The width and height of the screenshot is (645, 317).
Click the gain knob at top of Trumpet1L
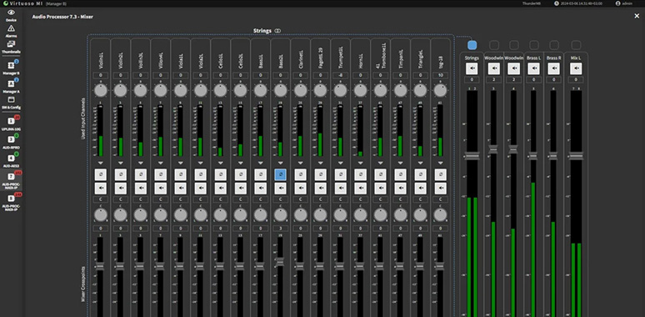(x=341, y=90)
